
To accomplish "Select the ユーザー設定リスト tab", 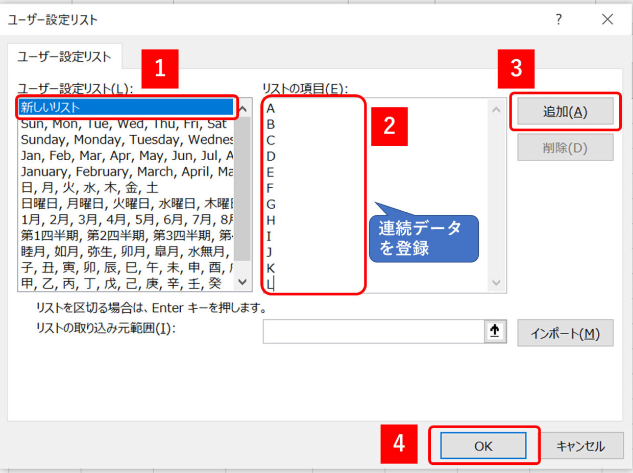I will [x=64, y=57].
